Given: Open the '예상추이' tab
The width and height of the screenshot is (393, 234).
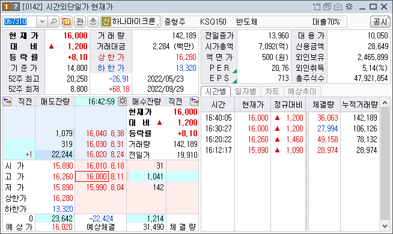Looking at the screenshot, I should click(x=302, y=92).
